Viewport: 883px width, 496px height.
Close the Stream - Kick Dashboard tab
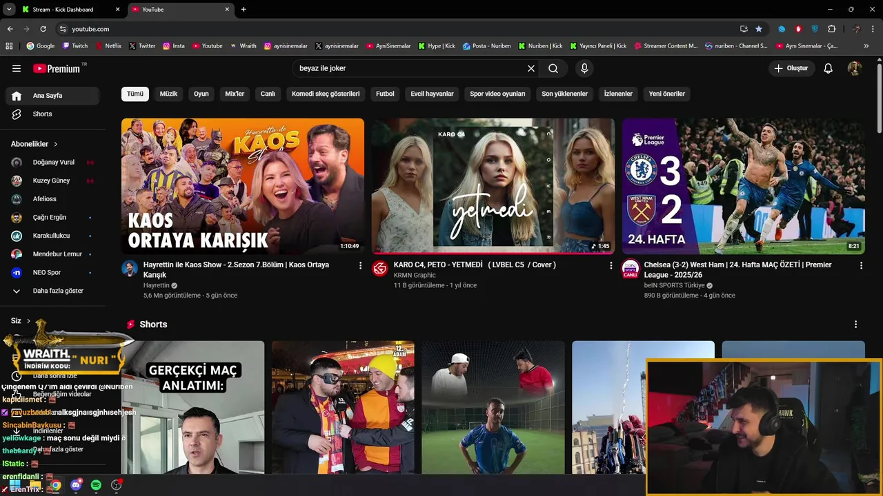[117, 10]
